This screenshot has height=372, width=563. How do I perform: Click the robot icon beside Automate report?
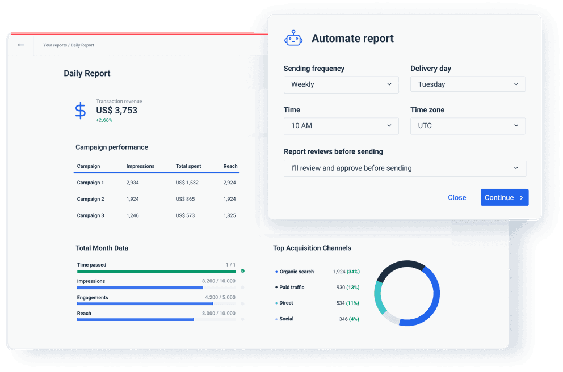tap(293, 37)
